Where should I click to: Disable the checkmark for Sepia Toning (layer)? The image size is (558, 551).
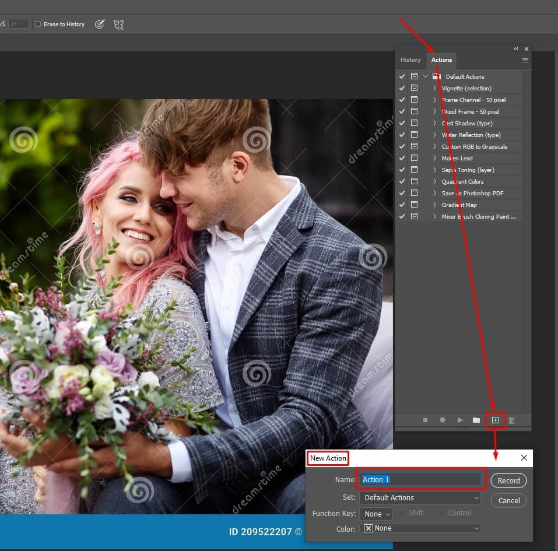401,169
